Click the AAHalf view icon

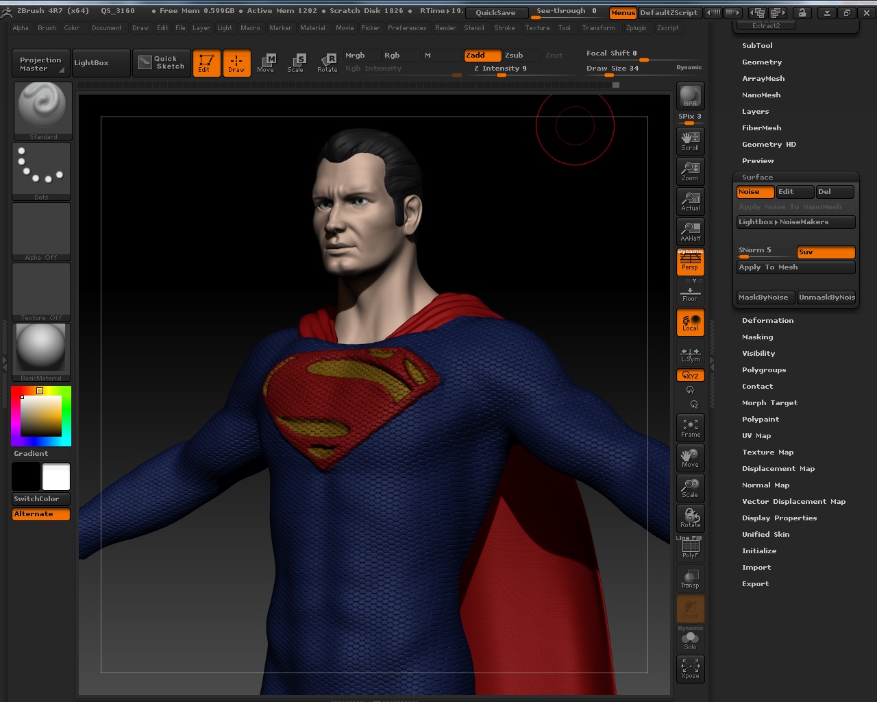(690, 231)
